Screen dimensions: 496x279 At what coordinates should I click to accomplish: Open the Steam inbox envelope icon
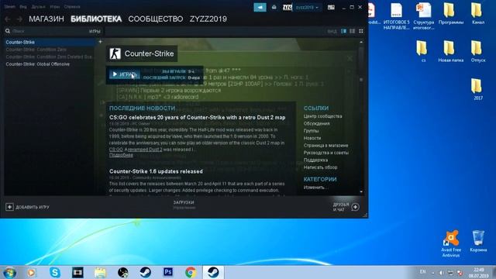(274, 7)
